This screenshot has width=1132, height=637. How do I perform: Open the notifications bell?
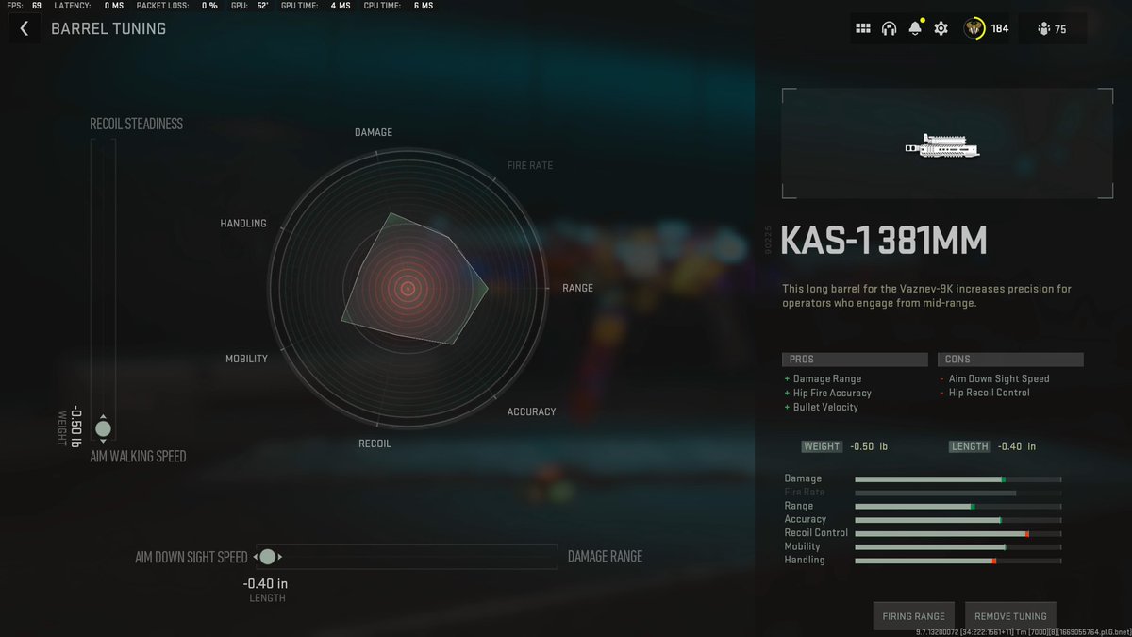point(915,28)
